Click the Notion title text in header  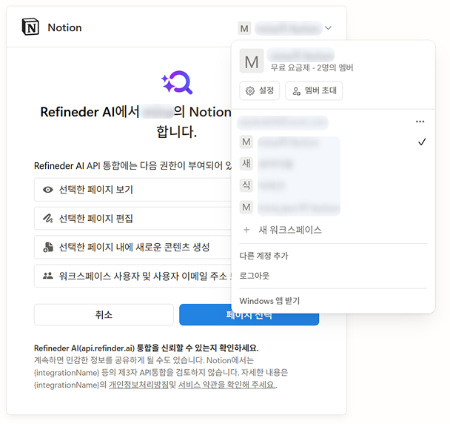[x=65, y=27]
